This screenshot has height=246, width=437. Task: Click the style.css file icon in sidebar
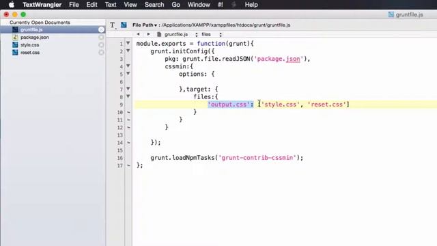pos(15,44)
